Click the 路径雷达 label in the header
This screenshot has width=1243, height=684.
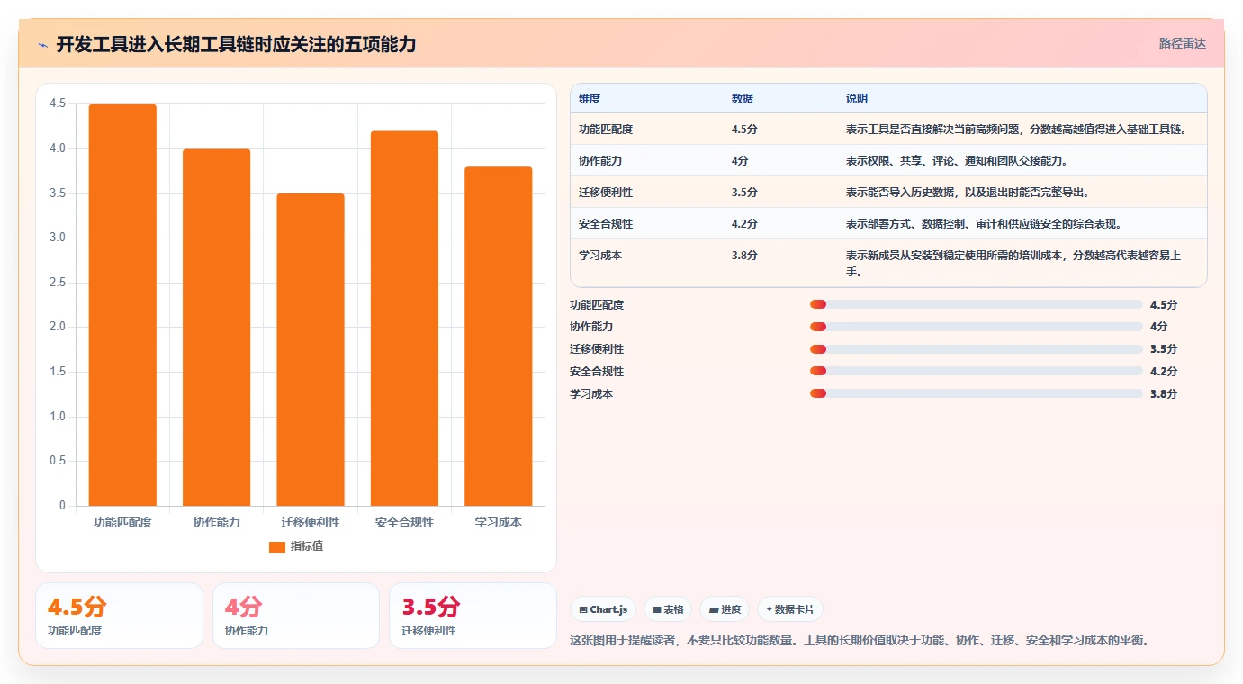tap(1183, 43)
